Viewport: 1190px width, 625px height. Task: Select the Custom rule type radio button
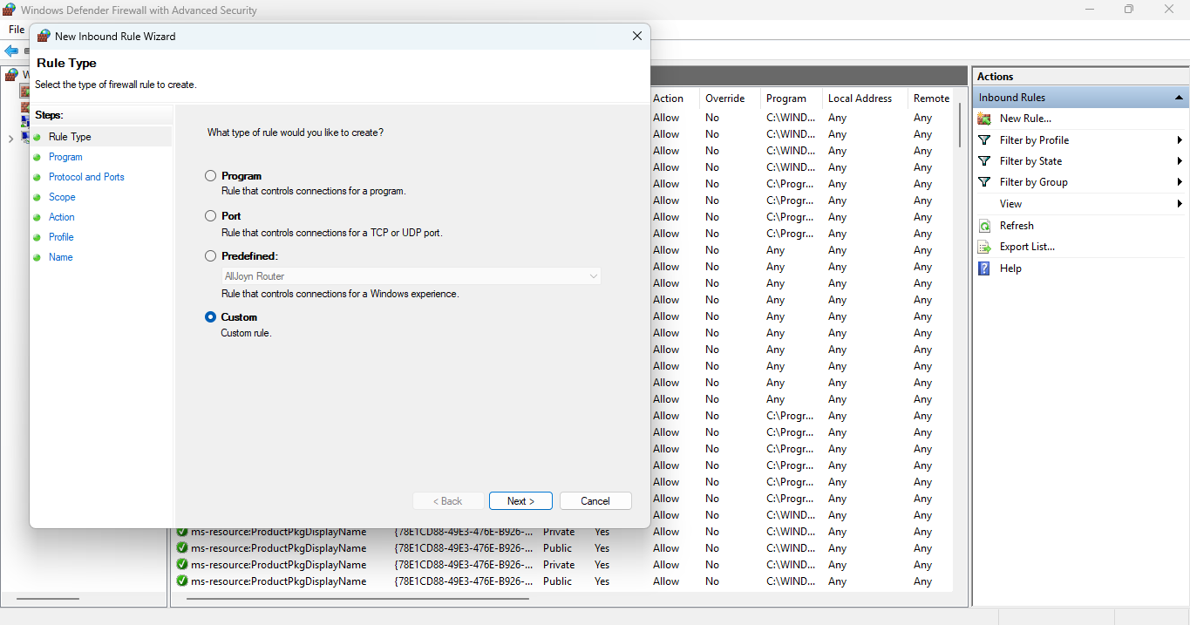tap(210, 317)
